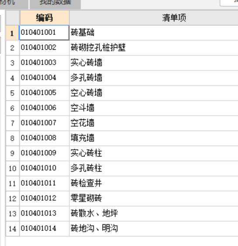
Task: Select row header number 7
Action: 13,123
